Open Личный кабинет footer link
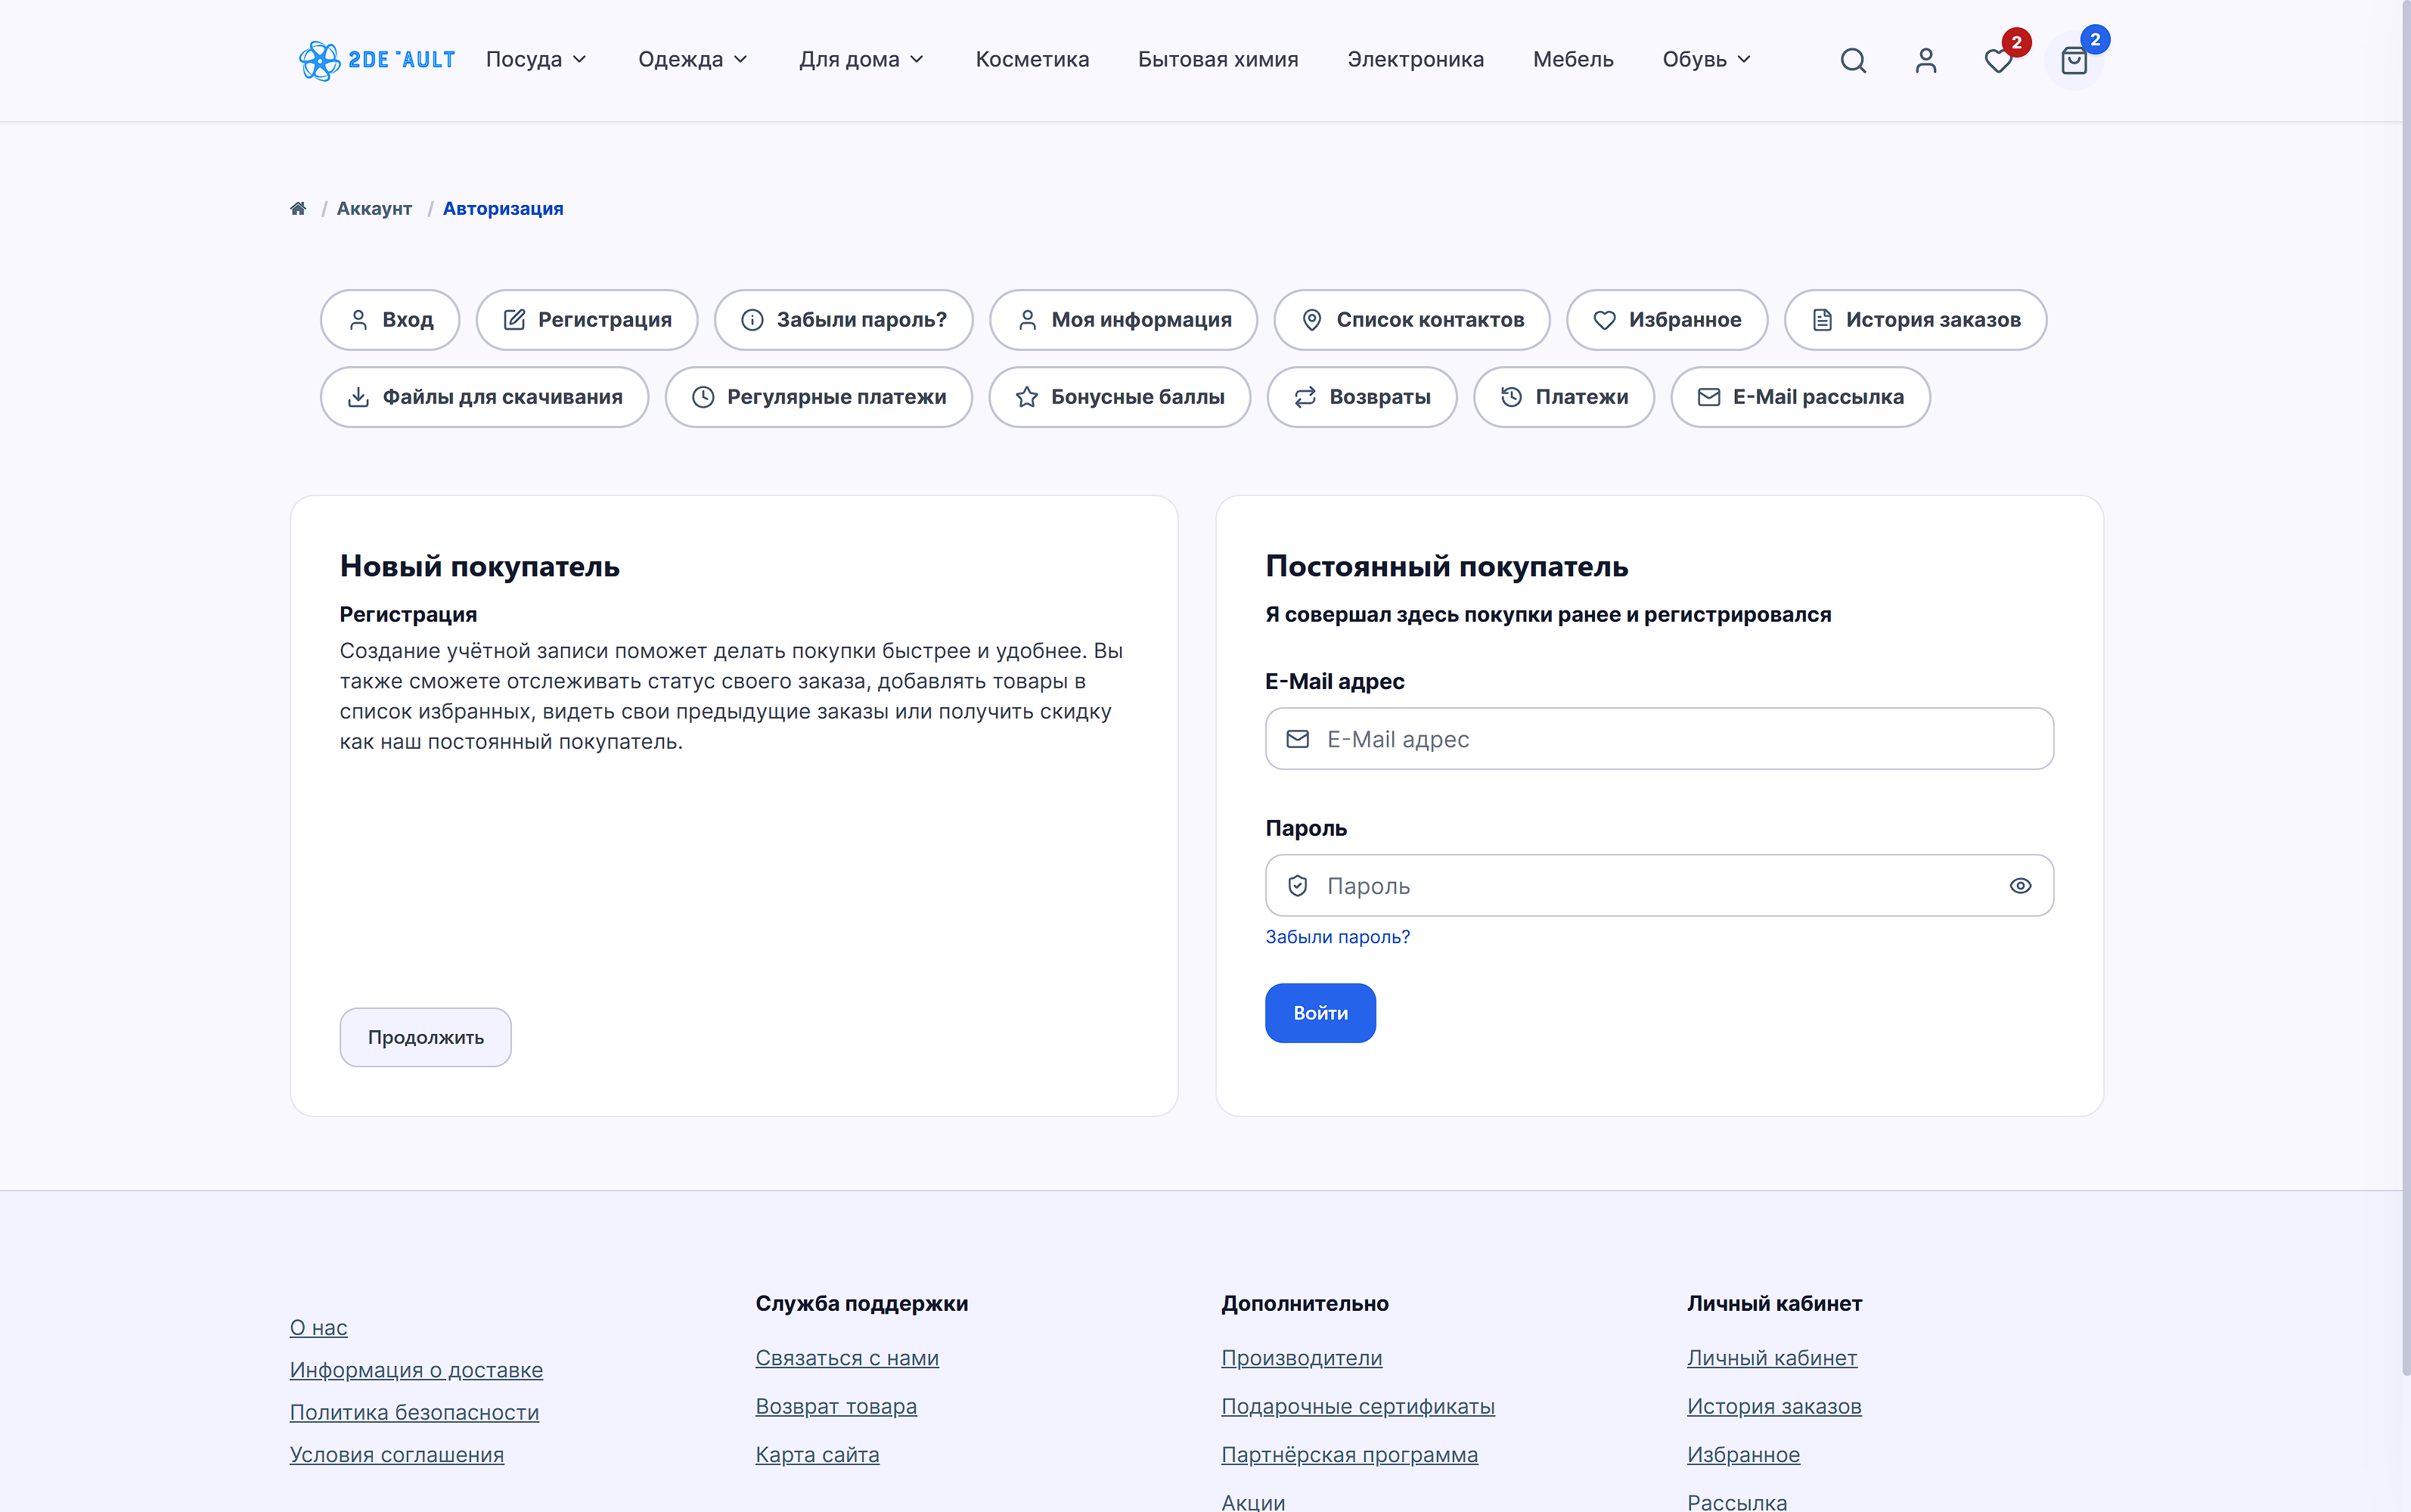 (1771, 1358)
